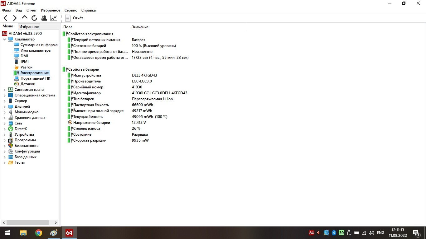Collapse the Компьютер tree branch
Image resolution: width=426 pixels, height=239 pixels.
[x=4, y=39]
